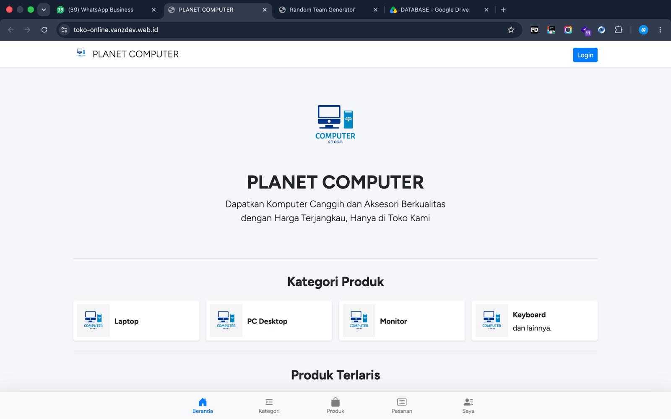Go back in browser history

pos(11,30)
